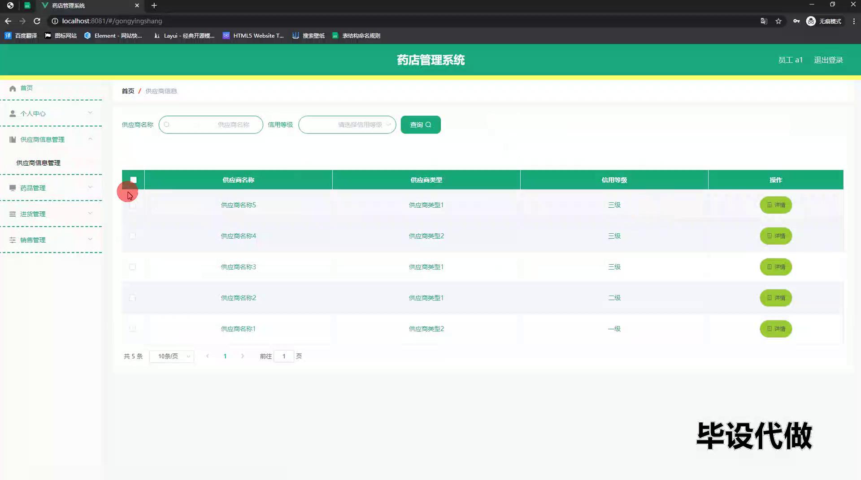Check the checkbox for 供应商名称4 row
This screenshot has height=480, width=861.
click(132, 236)
